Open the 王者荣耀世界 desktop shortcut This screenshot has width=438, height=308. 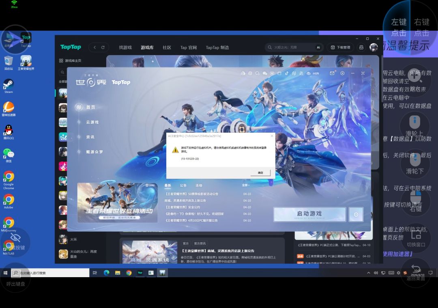(26, 62)
